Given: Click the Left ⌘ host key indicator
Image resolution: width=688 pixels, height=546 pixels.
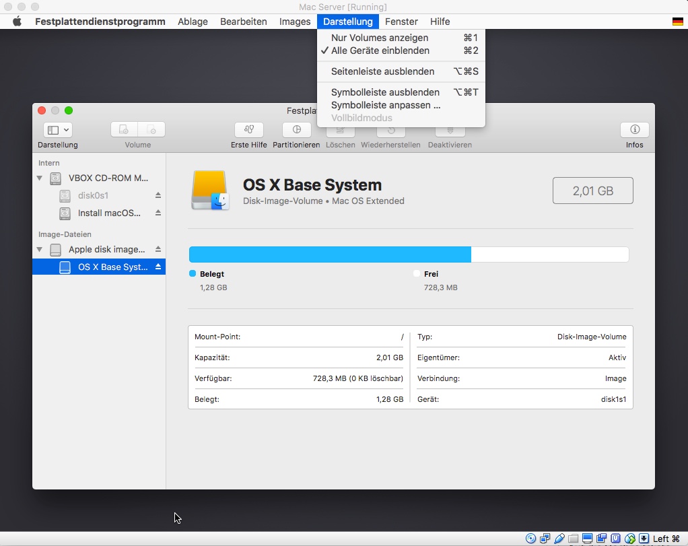Looking at the screenshot, I should tap(666, 539).
